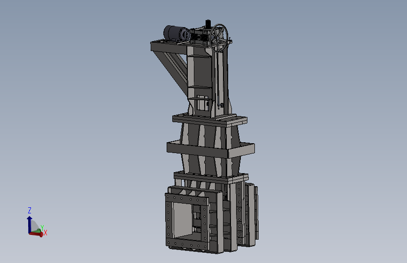This screenshot has height=263, width=407.
Task: Select the upper platform plate below tower
Action: coord(210,120)
